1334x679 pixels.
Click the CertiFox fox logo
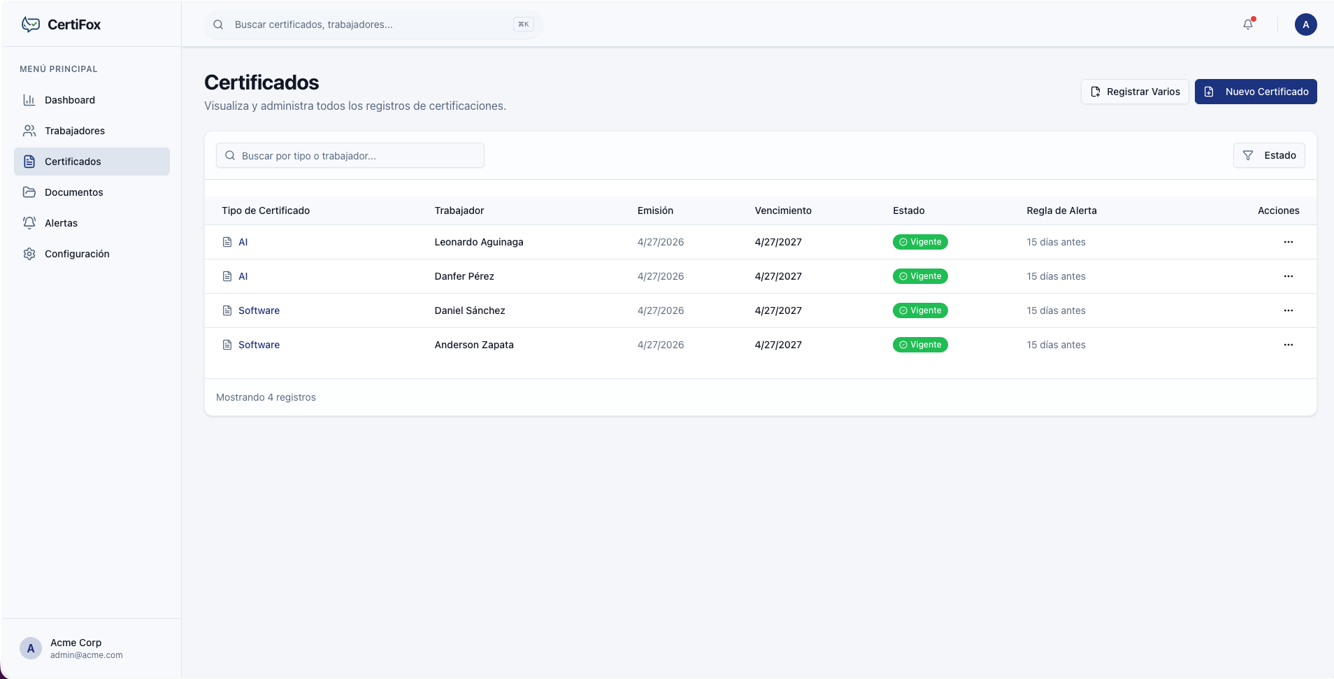coord(30,24)
